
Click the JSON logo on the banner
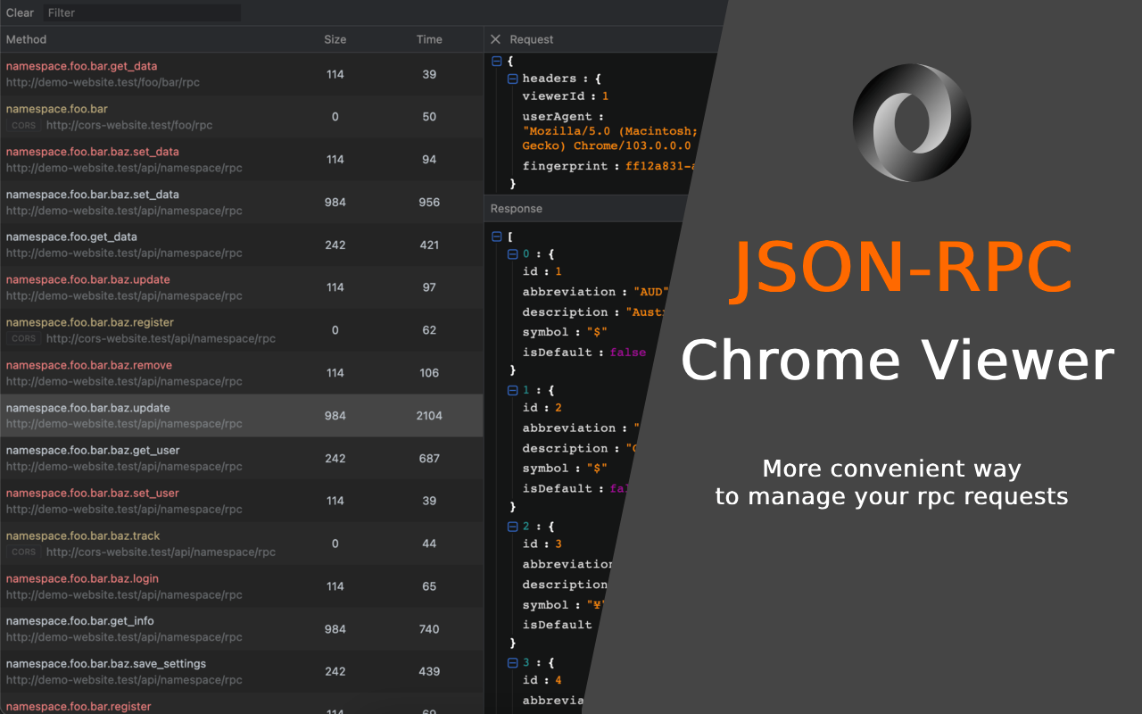(x=912, y=123)
